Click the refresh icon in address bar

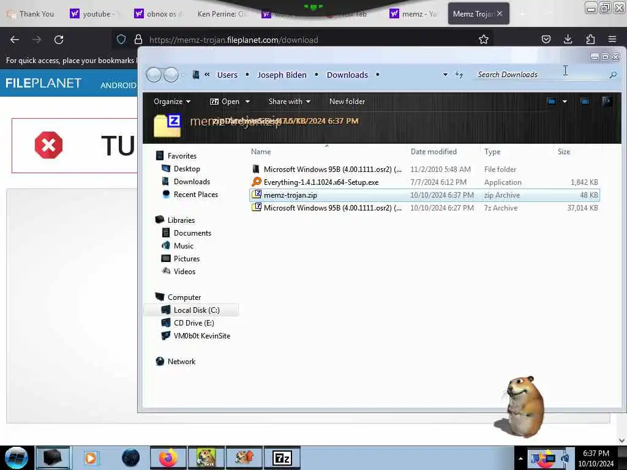(x=459, y=75)
